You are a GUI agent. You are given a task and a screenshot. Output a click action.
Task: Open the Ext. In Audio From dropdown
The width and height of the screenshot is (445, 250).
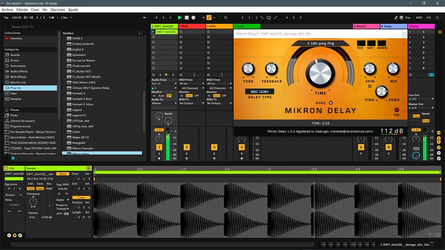coord(164,84)
